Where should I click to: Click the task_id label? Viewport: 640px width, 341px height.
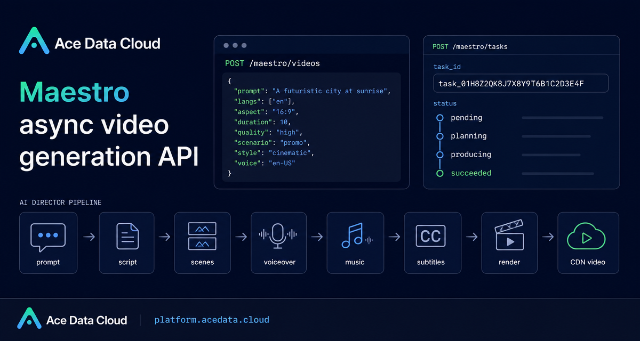[447, 67]
